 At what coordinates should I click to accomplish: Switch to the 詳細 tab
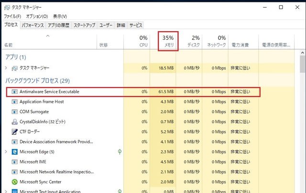coord(121,25)
